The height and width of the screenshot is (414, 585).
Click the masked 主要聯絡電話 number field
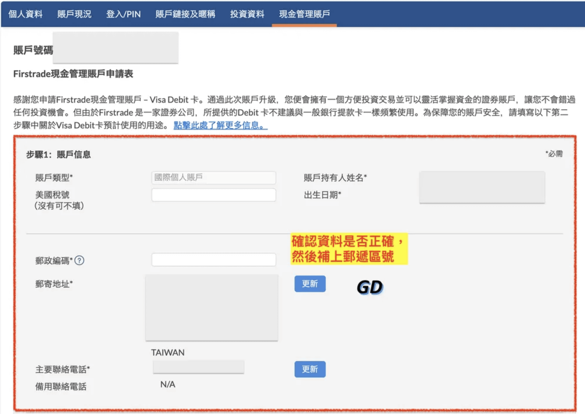click(198, 367)
